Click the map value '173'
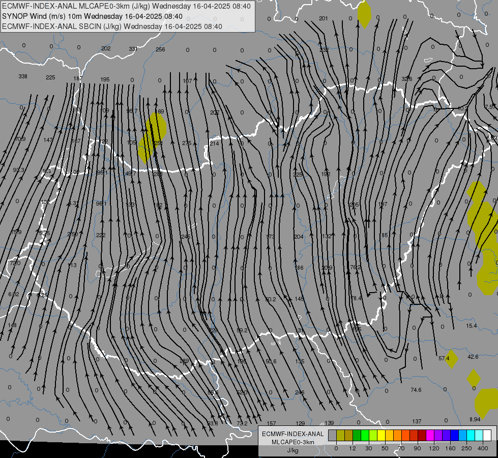The height and width of the screenshot is (458, 498). click(x=270, y=237)
